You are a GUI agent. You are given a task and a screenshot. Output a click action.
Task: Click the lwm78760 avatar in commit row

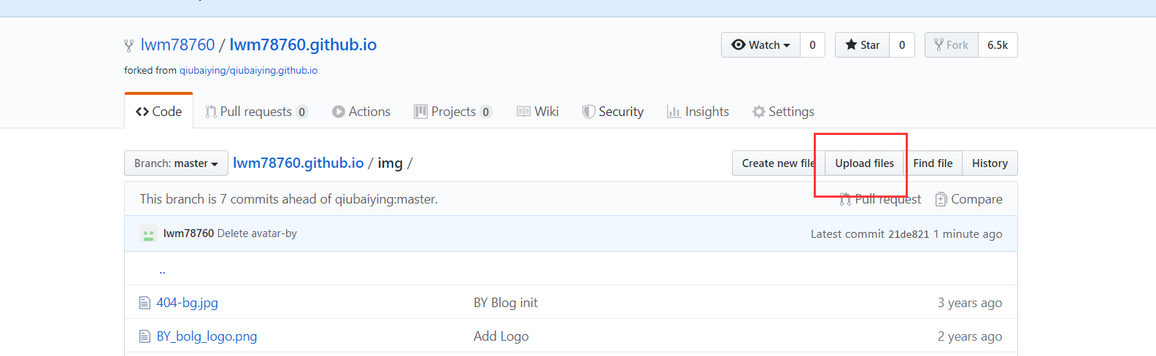click(148, 233)
